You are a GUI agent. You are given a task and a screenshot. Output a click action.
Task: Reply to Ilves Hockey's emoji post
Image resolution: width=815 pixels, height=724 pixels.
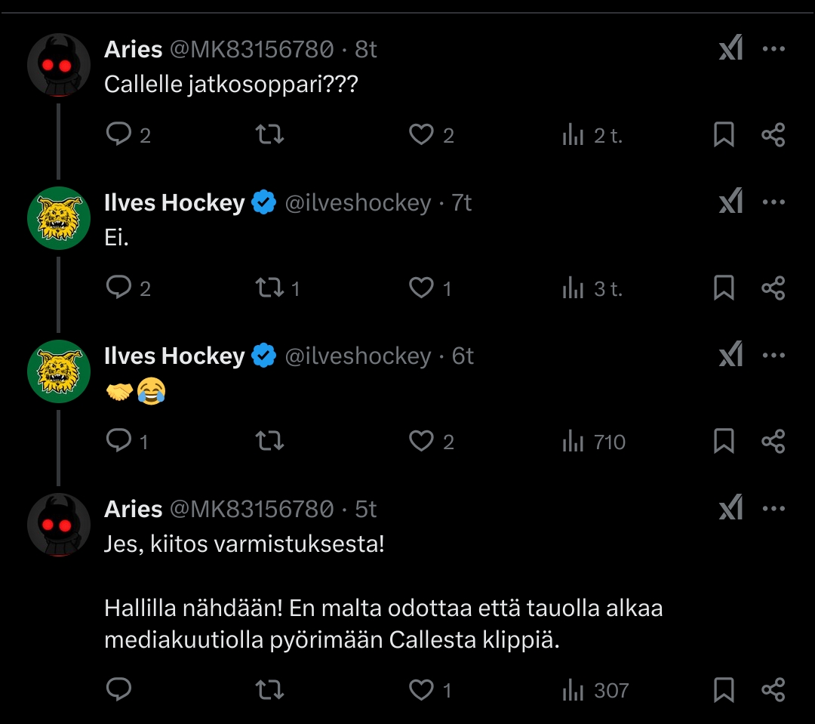click(x=119, y=442)
